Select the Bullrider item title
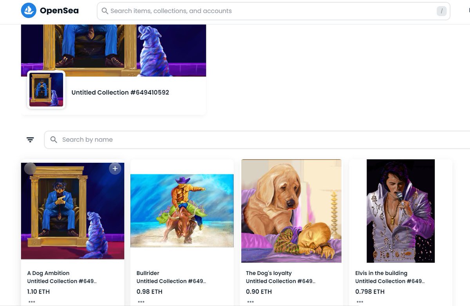470x306 pixels. (148, 273)
